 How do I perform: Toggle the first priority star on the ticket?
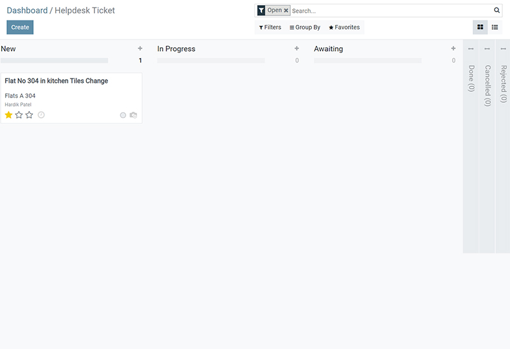pyautogui.click(x=8, y=115)
